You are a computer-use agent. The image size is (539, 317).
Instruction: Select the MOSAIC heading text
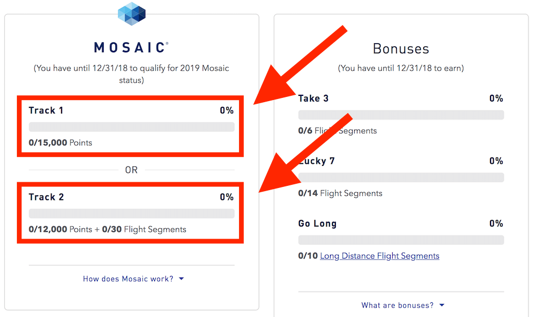[x=131, y=47]
